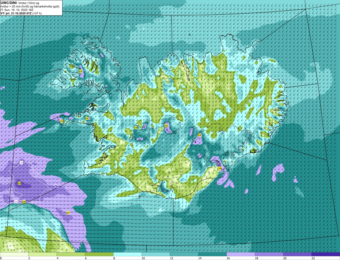Viewport: 340px width, 260px height.
Task: Click the legend tick label '18'
Action: [x=257, y=258]
